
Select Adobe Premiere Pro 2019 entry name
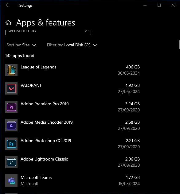45,104
